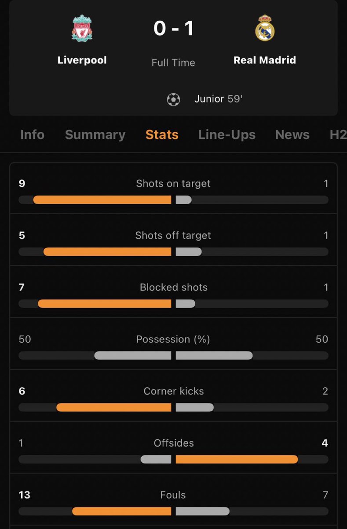
Task: Tap the 0 - 1 final score
Action: coord(173,28)
